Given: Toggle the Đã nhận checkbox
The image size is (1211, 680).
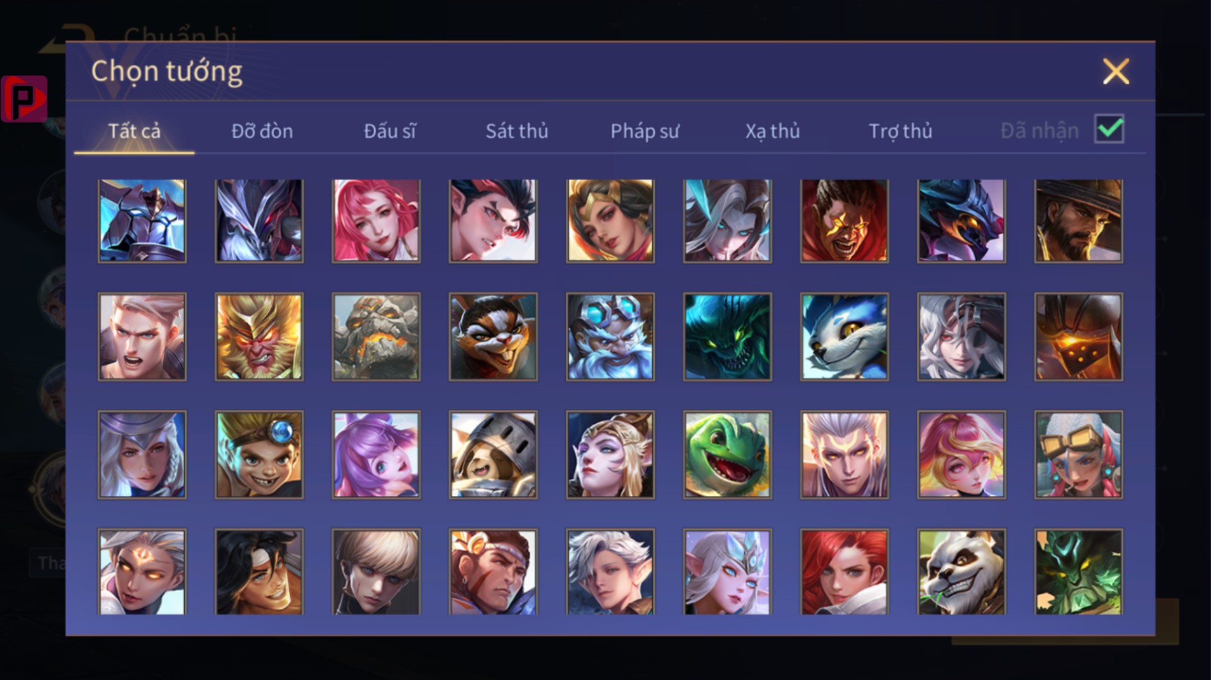Looking at the screenshot, I should coord(1109,129).
